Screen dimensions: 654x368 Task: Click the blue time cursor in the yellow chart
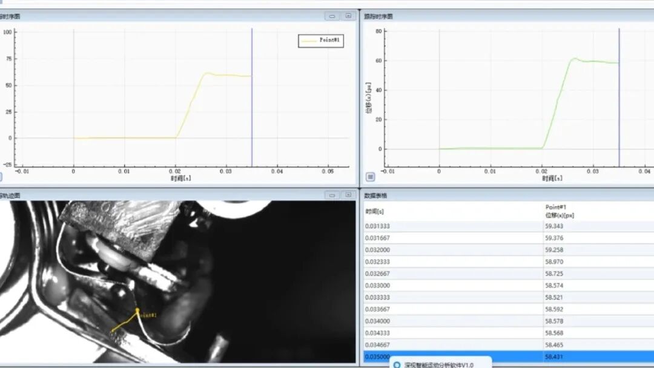[x=252, y=97]
